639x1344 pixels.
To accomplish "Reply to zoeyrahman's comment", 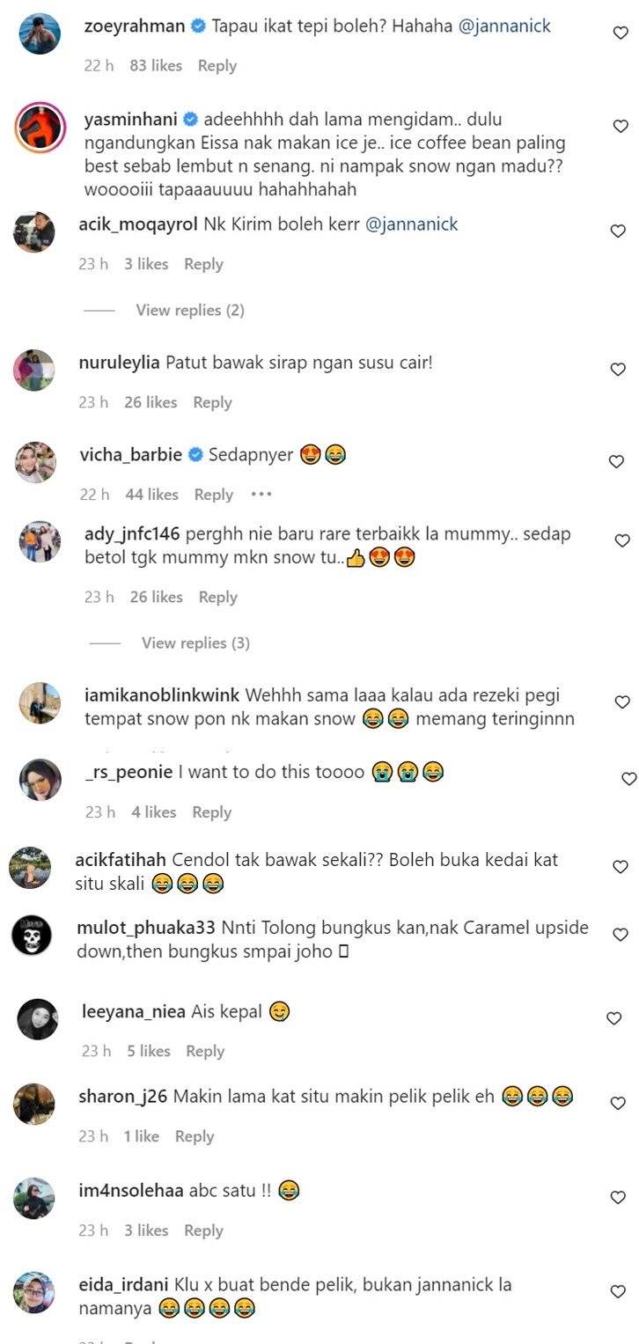I will (217, 66).
